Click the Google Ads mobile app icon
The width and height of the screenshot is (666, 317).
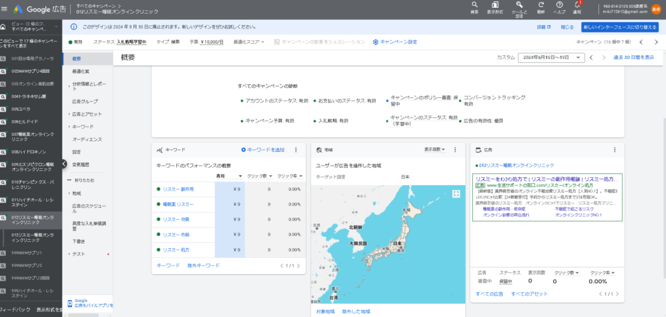click(70, 303)
